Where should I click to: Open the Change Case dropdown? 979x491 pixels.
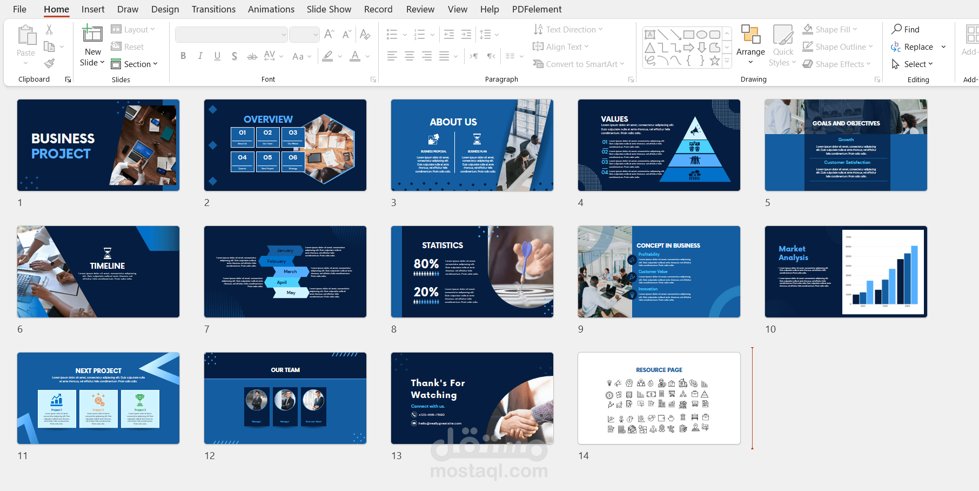(301, 56)
